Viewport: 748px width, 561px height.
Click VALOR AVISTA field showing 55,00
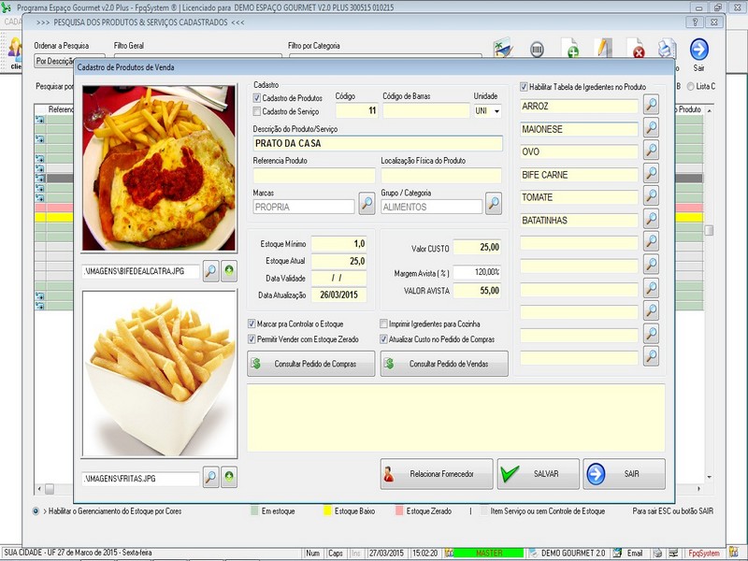click(x=477, y=291)
